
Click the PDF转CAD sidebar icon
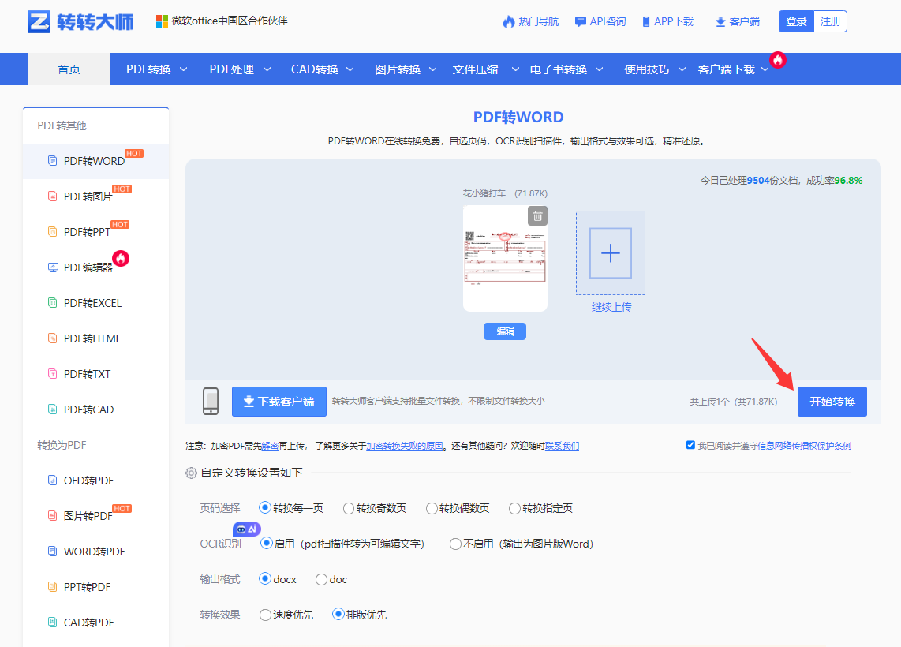click(52, 410)
